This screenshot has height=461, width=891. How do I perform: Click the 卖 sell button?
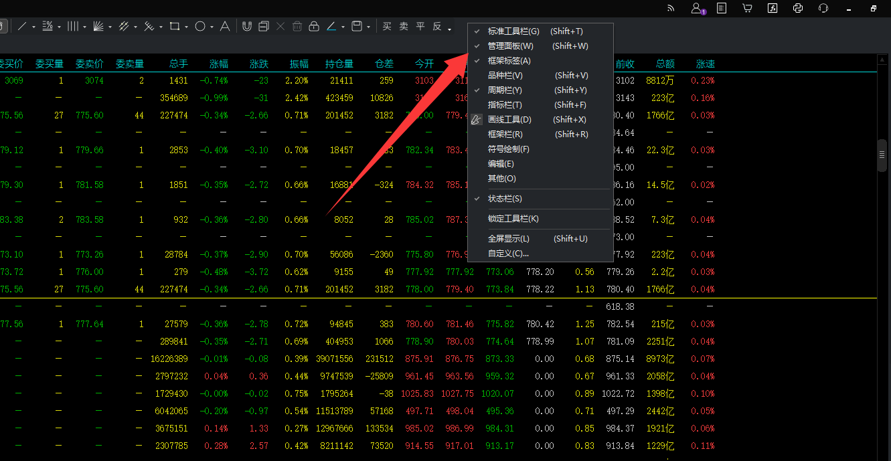[x=404, y=26]
